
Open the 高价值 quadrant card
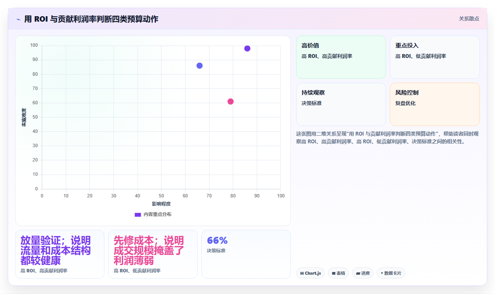[341, 57]
